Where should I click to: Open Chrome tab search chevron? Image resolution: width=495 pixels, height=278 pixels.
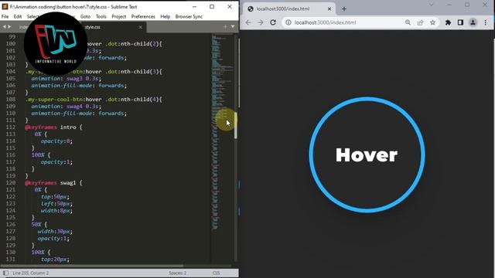[432, 5]
